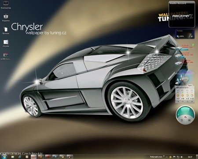Click the Action Center flag tray icon
The height and width of the screenshot is (159, 198).
174,157
